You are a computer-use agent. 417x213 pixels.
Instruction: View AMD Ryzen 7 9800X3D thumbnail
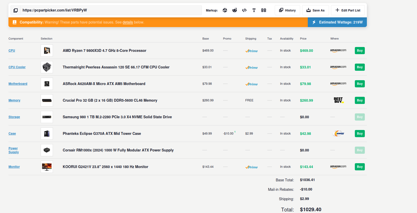point(47,51)
